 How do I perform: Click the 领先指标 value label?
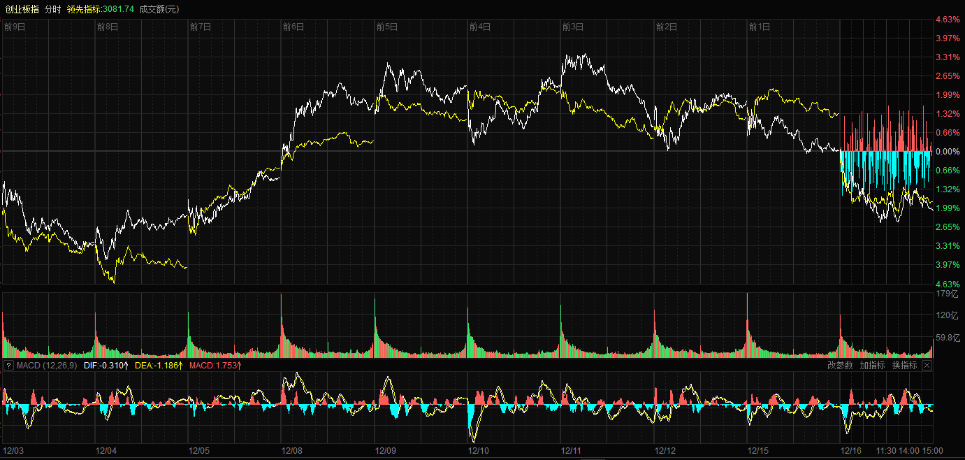coord(101,9)
